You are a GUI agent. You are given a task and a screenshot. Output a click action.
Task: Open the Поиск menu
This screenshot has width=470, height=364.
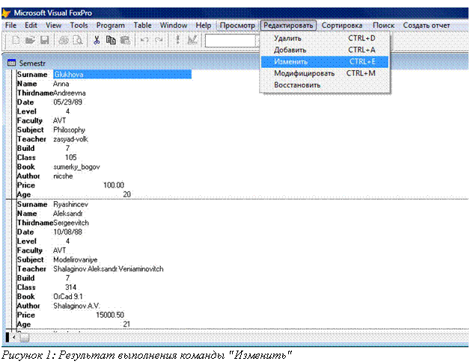(x=383, y=25)
